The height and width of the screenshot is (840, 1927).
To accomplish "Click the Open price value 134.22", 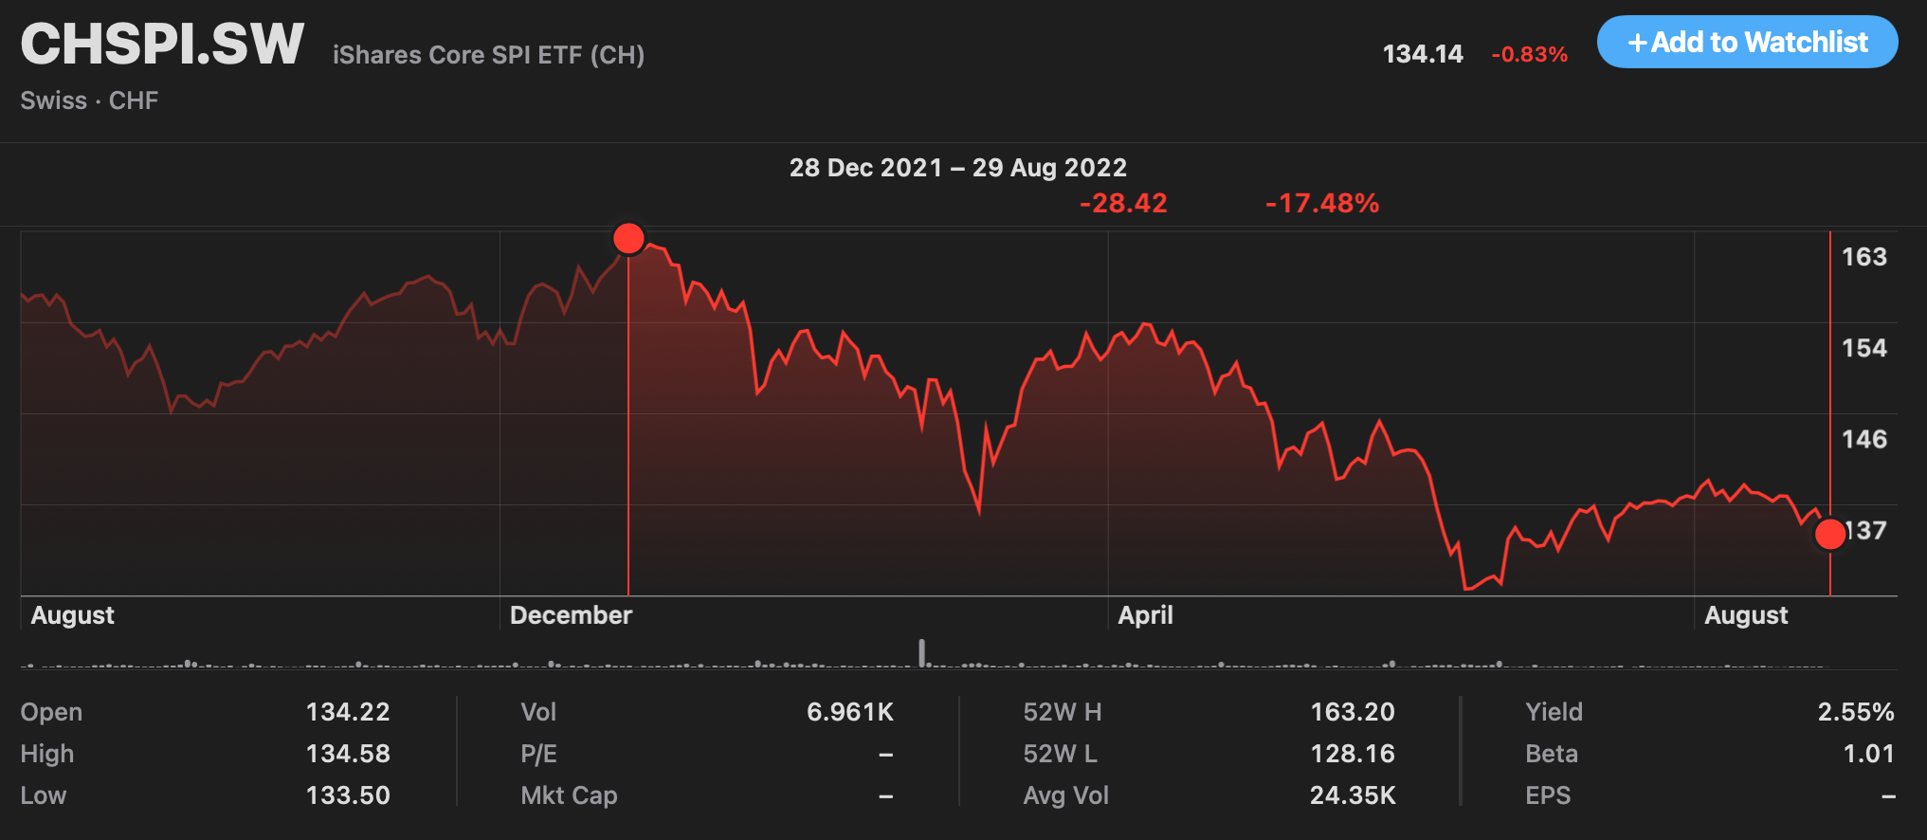I will click(x=347, y=712).
